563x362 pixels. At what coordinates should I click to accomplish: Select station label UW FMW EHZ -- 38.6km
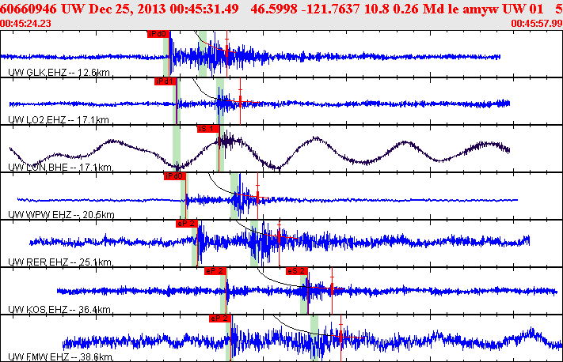60,357
